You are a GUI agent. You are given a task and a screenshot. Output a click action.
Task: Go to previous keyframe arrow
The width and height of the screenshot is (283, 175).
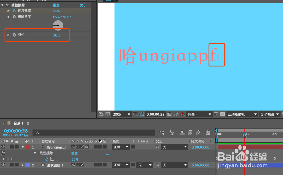coord(3,159)
